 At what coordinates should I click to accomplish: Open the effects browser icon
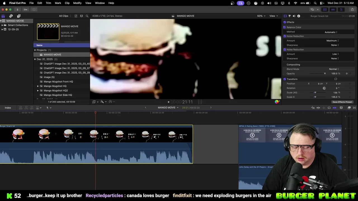pyautogui.click(x=349, y=108)
